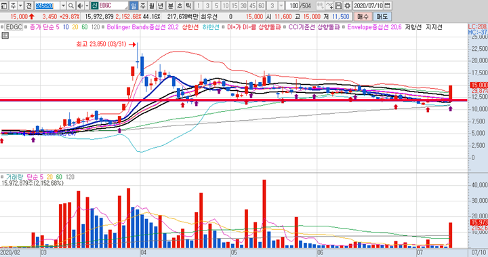The height and width of the screenshot is (257, 488).
Task: Open chart settings gear icon
Action: pos(347,5)
